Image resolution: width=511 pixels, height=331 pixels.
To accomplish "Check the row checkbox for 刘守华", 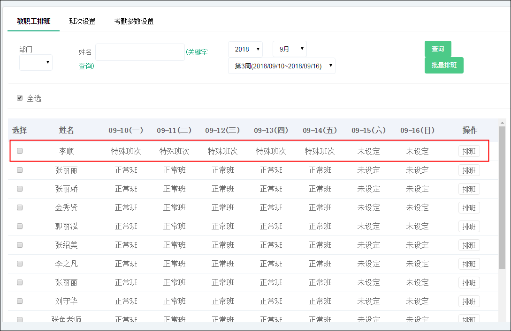I will tap(19, 301).
